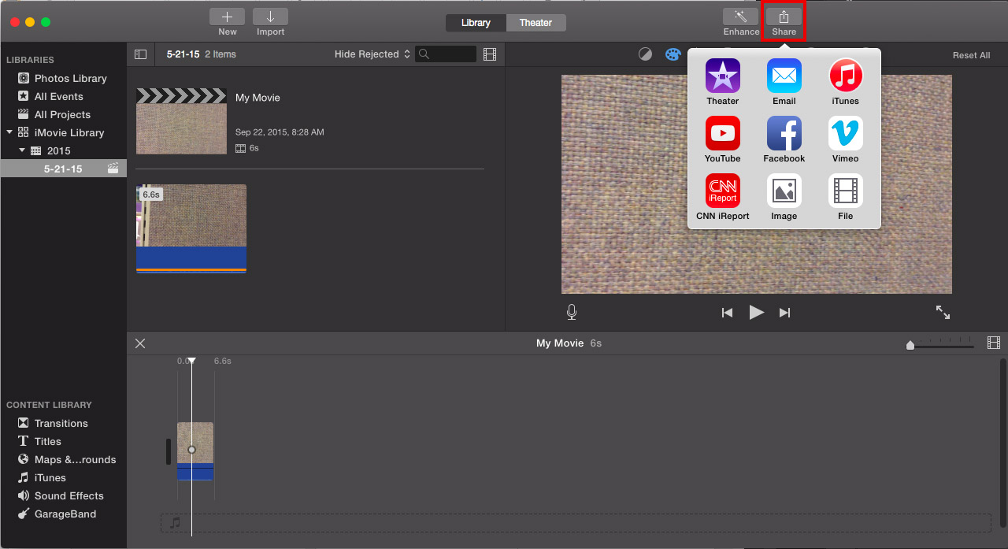Toggle fullscreen viewer playback
The image size is (1008, 549).
[x=943, y=313]
